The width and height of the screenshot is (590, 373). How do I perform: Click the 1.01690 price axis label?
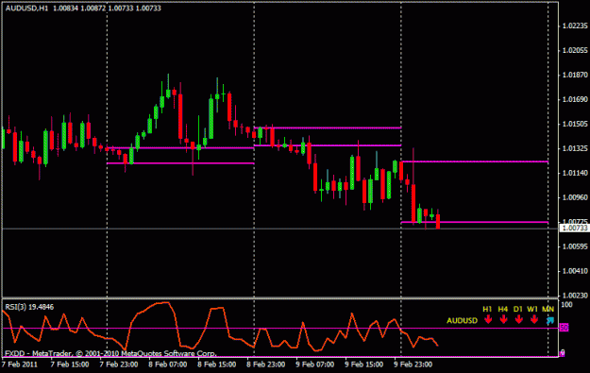(x=575, y=99)
